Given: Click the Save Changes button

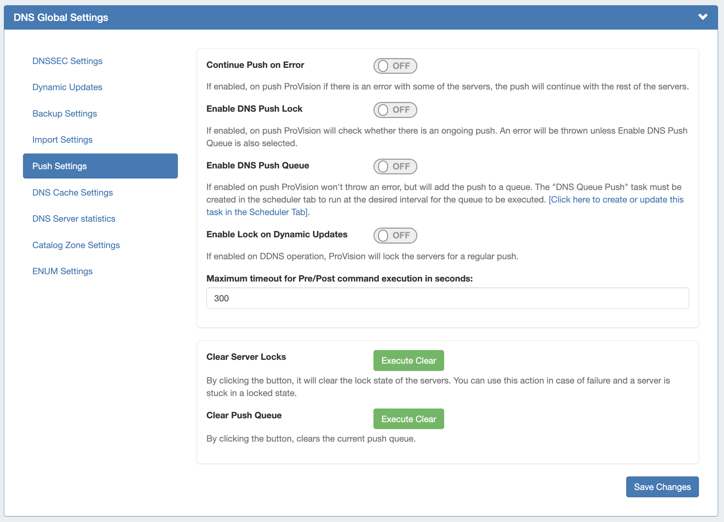Looking at the screenshot, I should point(662,487).
